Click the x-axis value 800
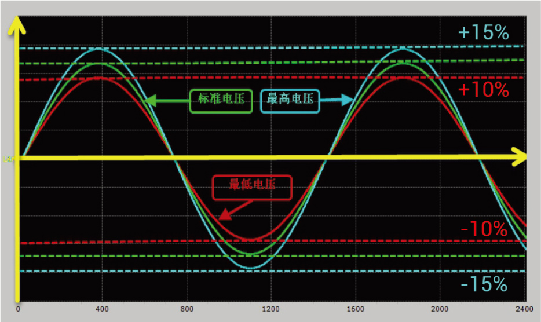541x322 pixels. [x=187, y=309]
